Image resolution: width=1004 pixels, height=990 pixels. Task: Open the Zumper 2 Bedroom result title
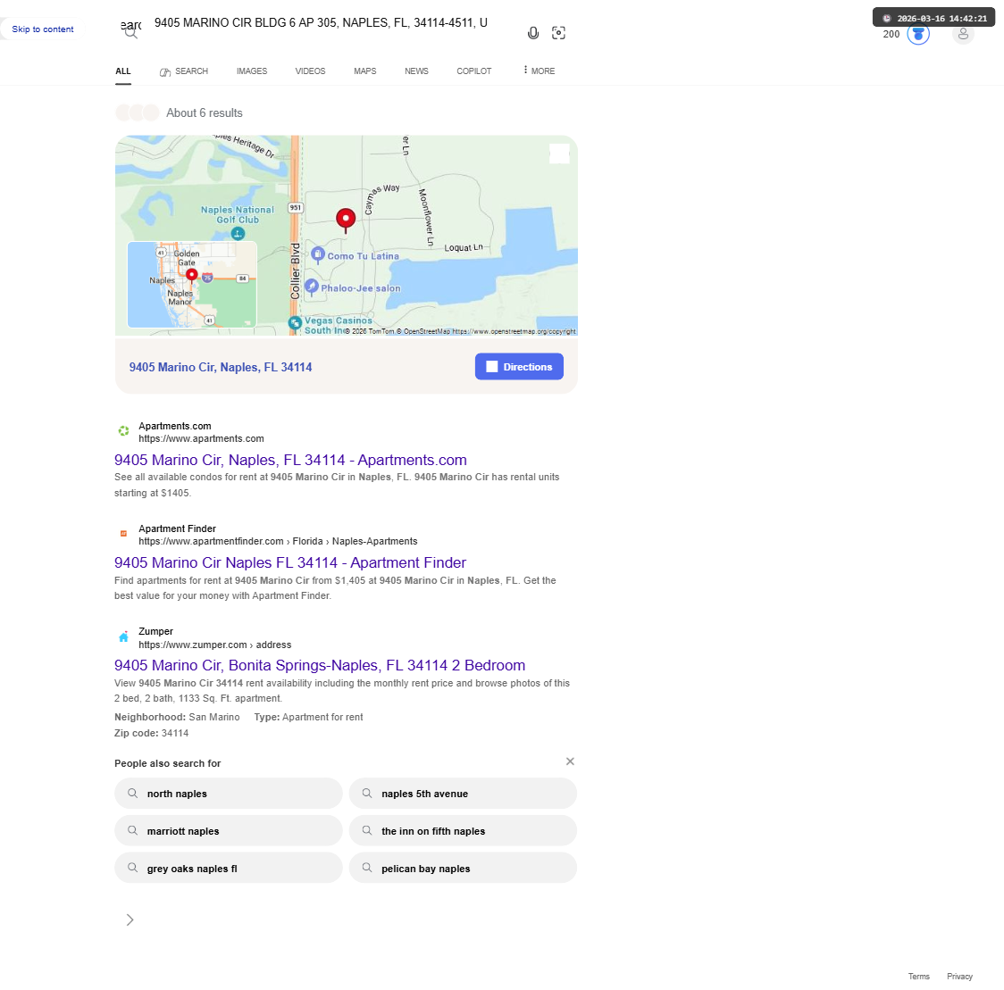pyautogui.click(x=320, y=666)
